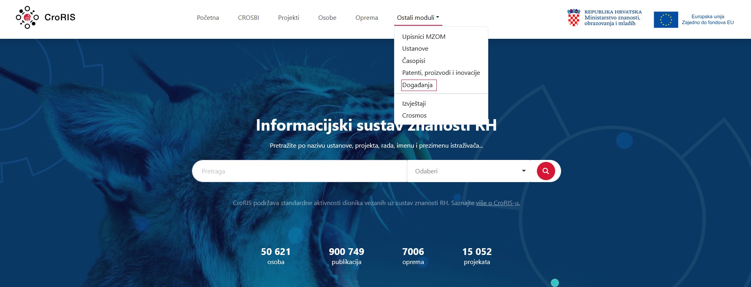This screenshot has width=751, height=287.
Task: Open Izvještaji from the dropdown
Action: [x=414, y=104]
